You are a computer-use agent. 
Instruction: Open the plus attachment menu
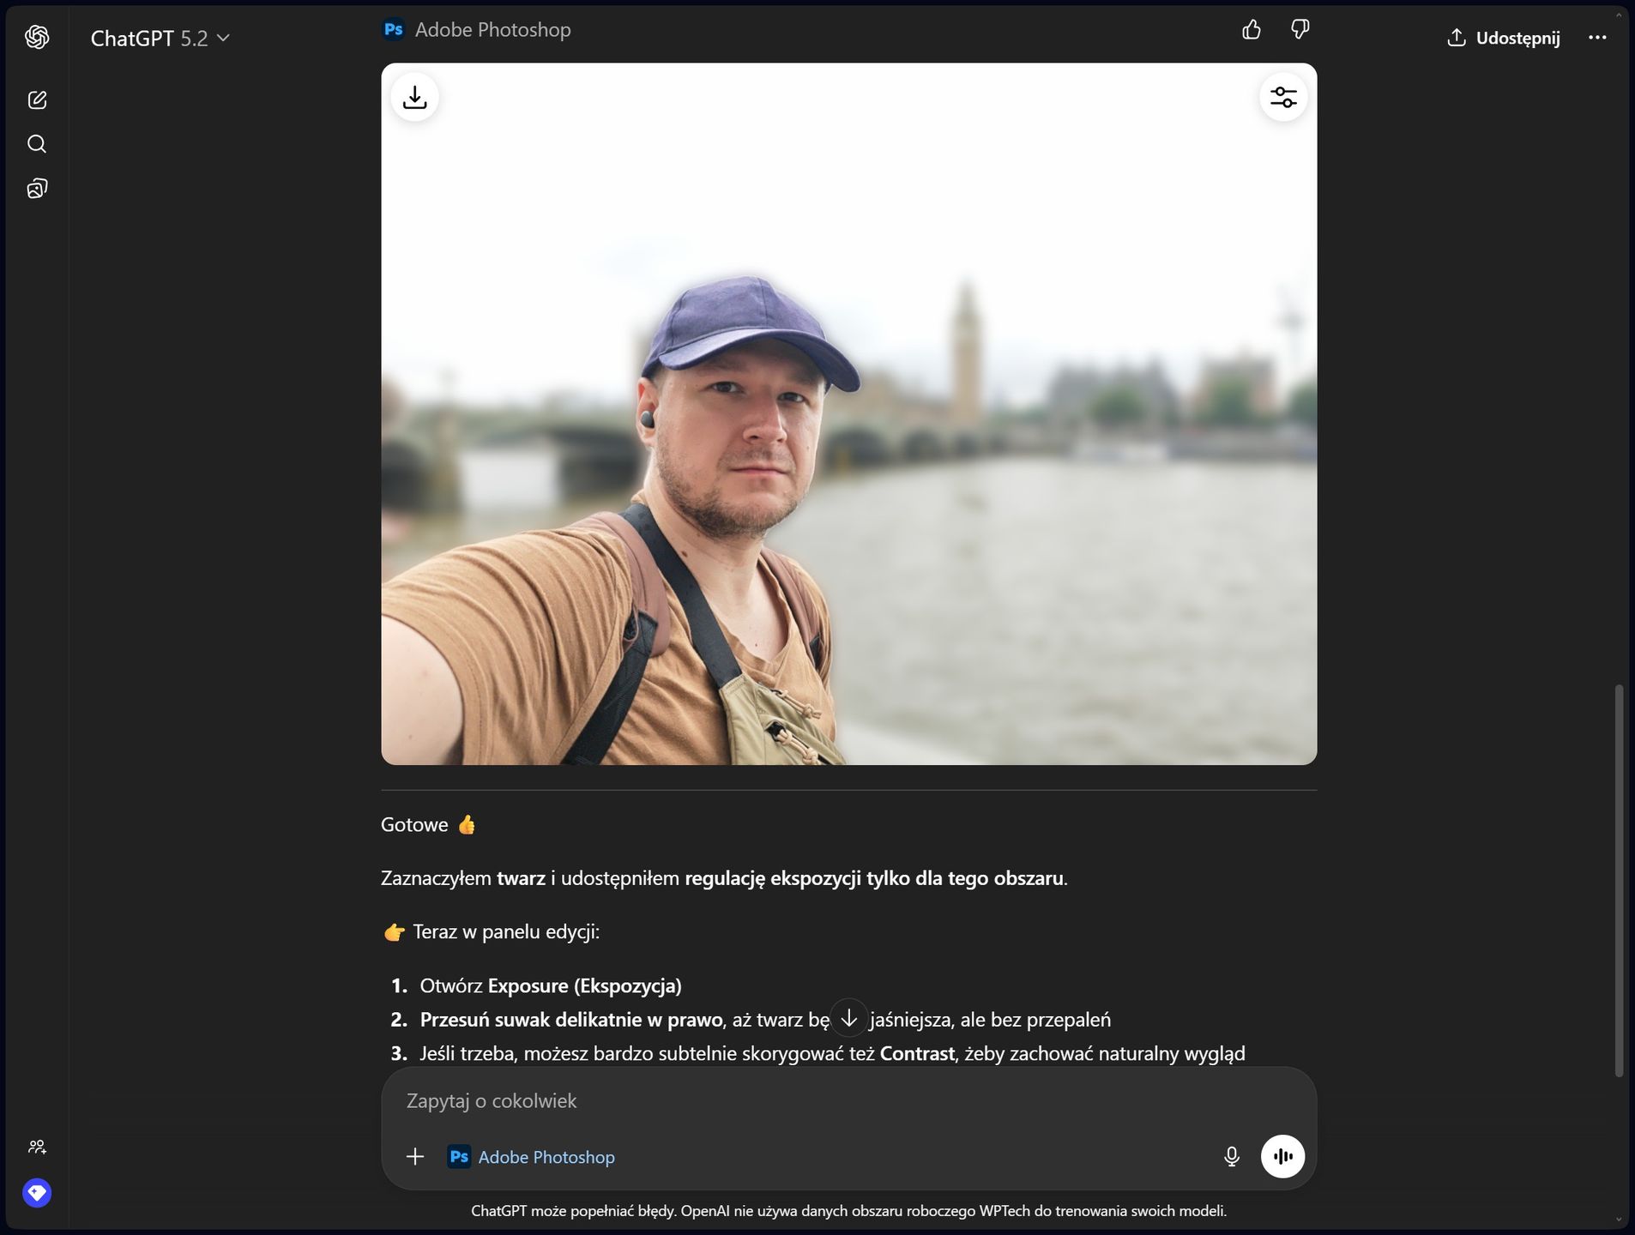415,1157
